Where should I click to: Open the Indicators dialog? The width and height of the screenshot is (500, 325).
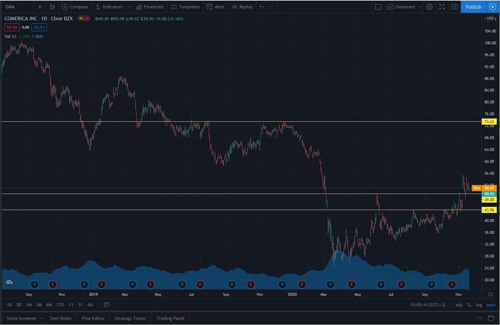tap(109, 7)
